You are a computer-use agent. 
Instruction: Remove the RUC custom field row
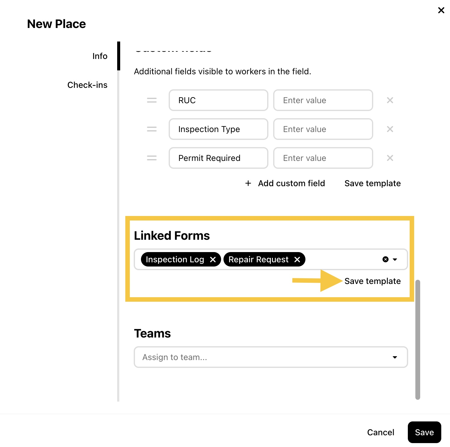(x=390, y=100)
